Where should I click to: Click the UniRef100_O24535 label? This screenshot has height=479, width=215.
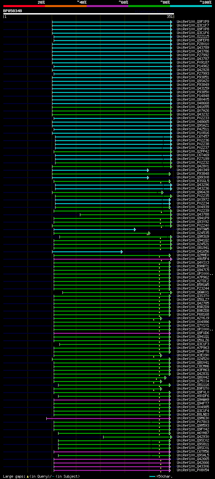193,233
